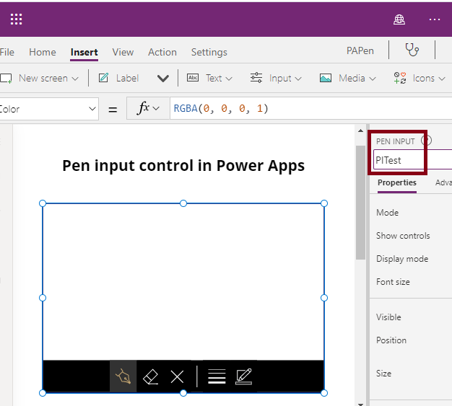Screen dimensions: 452x406
Task: Click the Visible property label
Action: 388,317
